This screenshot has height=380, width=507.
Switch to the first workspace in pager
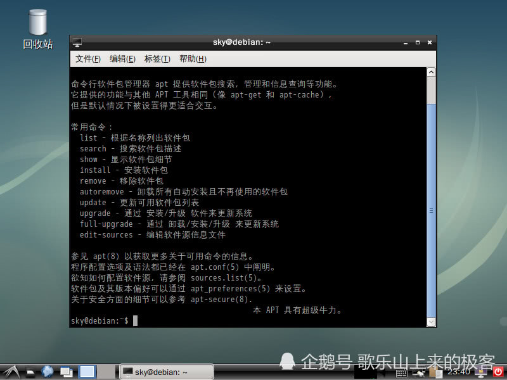(87, 372)
